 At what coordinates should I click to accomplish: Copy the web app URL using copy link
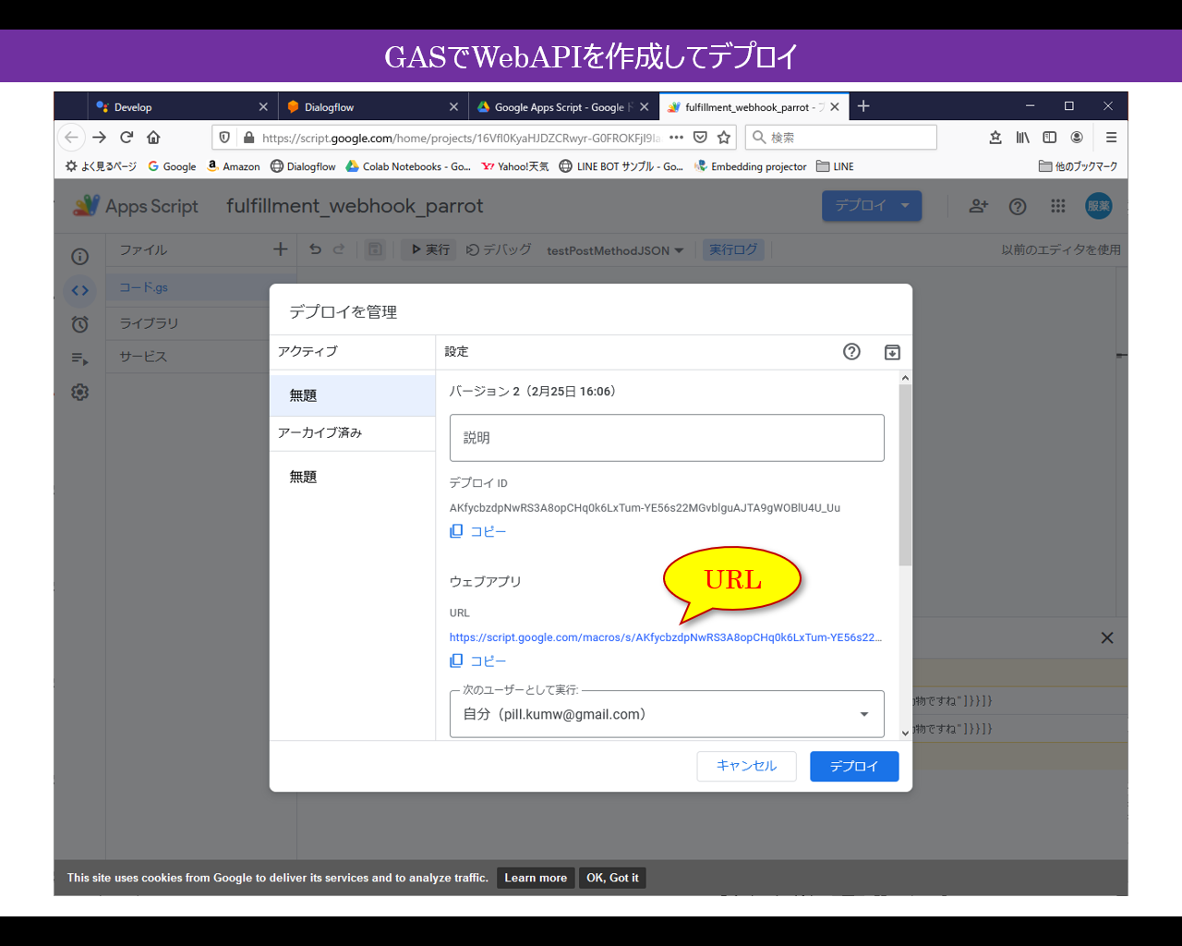pos(478,661)
